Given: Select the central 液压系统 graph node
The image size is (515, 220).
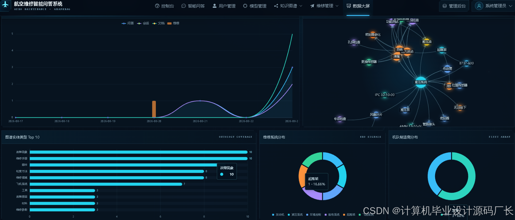Looking at the screenshot, I should [421, 82].
